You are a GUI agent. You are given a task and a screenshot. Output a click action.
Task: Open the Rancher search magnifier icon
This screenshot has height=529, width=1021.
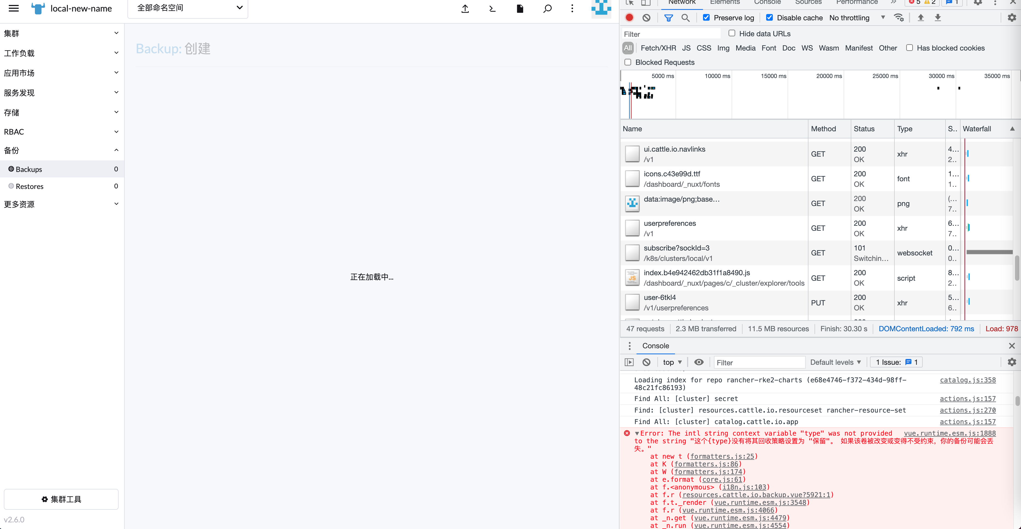[x=547, y=9]
